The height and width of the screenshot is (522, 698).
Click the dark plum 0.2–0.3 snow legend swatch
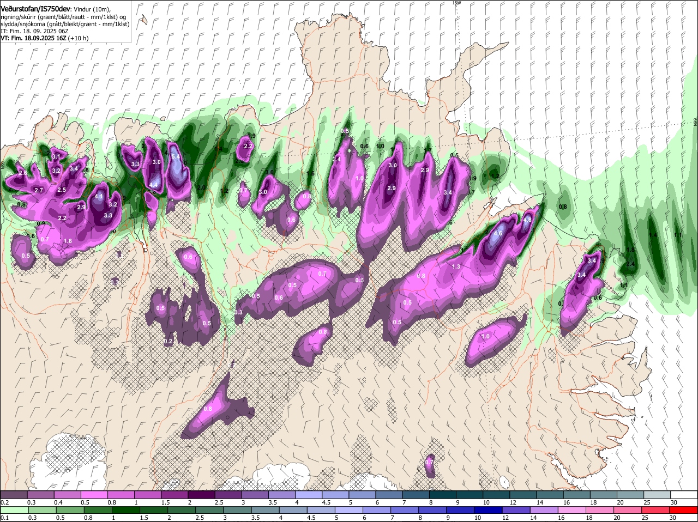pyautogui.click(x=14, y=494)
